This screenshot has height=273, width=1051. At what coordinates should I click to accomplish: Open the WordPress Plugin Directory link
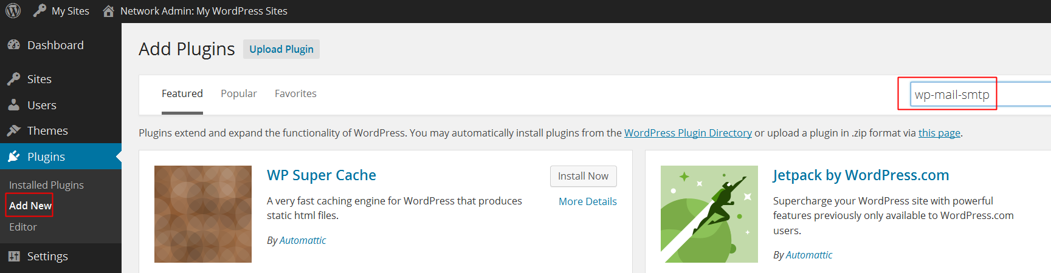[687, 133]
